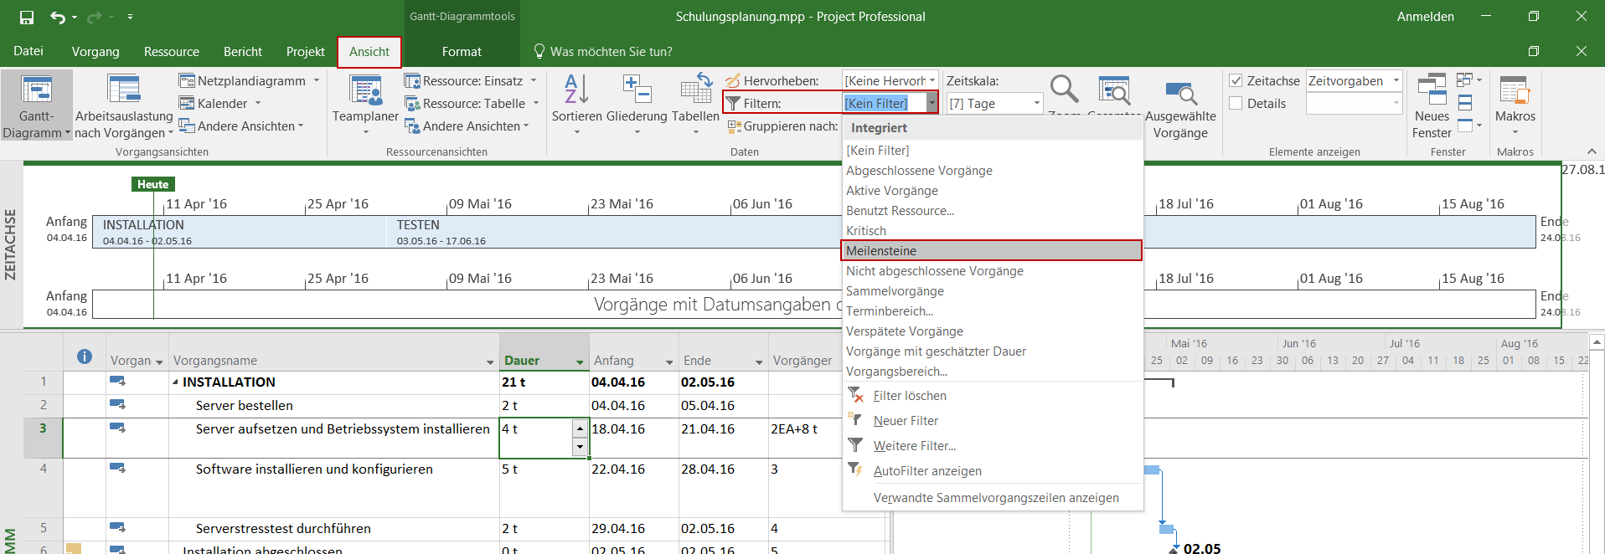Screen dimensions: 1605x554
Task: Enable the Details checkbox
Action: click(1236, 104)
